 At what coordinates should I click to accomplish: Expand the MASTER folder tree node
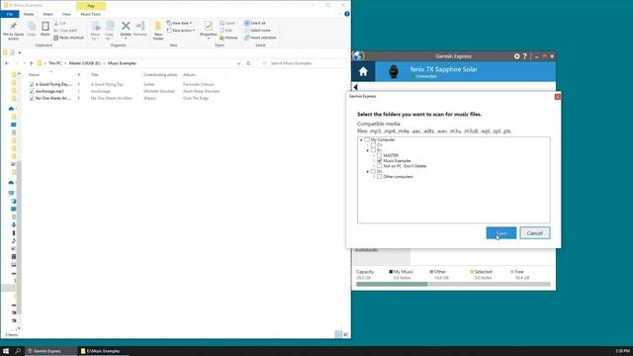(x=374, y=155)
